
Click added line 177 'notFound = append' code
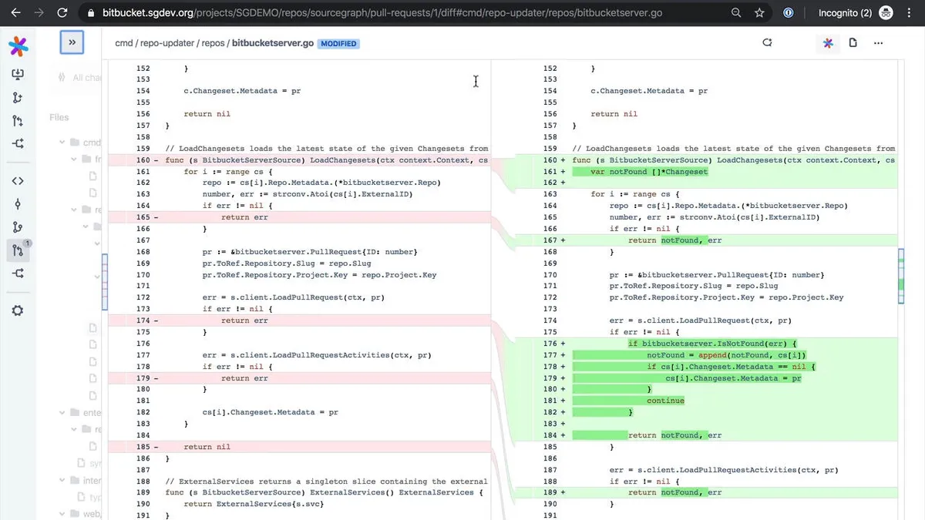726,355
